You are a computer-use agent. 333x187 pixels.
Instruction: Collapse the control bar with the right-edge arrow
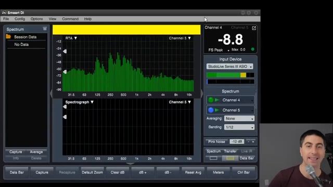[x=202, y=93]
